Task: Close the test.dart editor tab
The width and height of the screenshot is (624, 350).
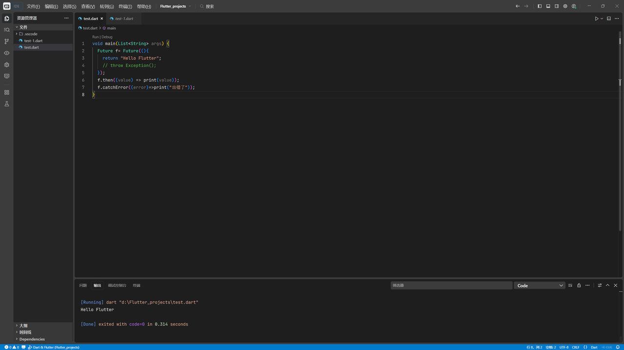Action: tap(102, 18)
